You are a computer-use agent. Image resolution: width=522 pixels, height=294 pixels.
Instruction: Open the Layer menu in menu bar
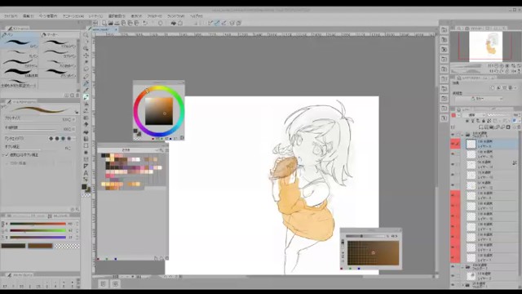96,16
